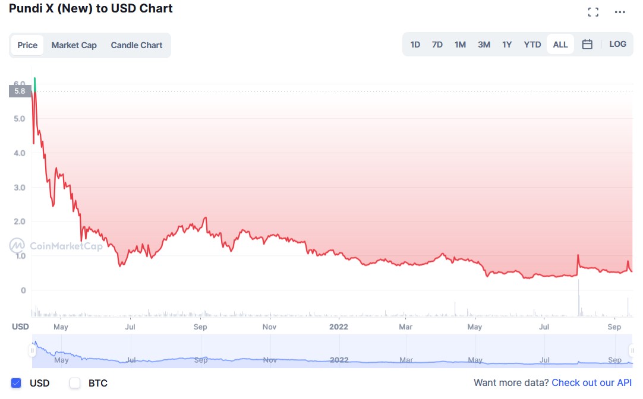Select the YTD time range
Screen dimensions: 643x399
532,45
